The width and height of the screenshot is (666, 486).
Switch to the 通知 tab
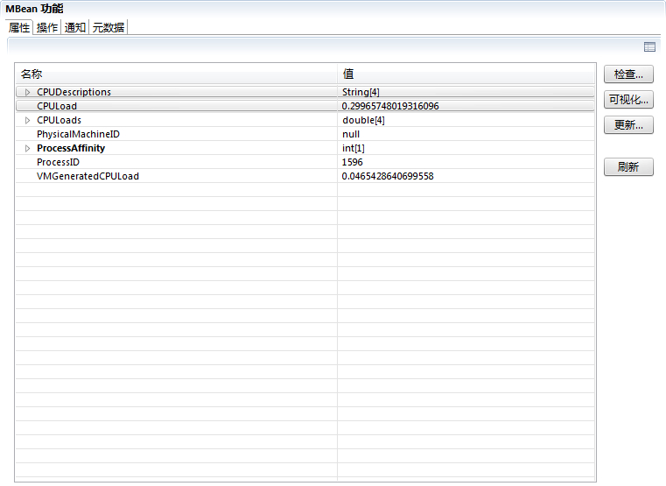coord(75,27)
